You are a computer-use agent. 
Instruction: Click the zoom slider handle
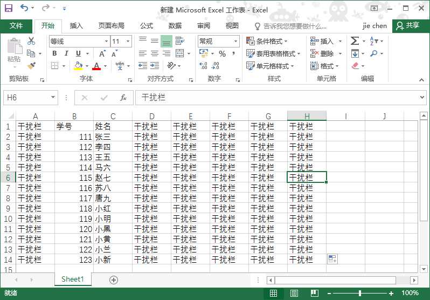point(360,294)
